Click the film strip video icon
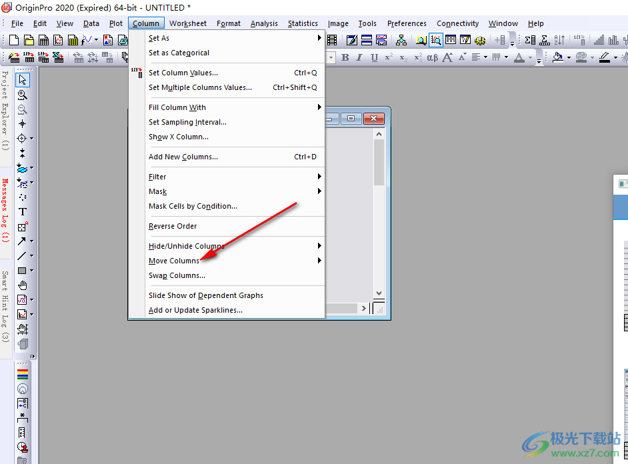Screen dimensions: 628x464 (x=331, y=40)
